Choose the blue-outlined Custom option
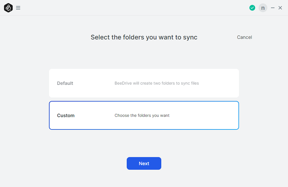This screenshot has height=187, width=288. (144, 115)
